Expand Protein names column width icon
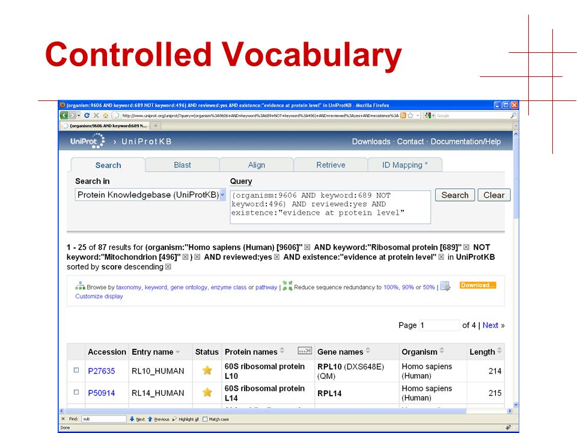This screenshot has height=433, width=577. point(305,351)
